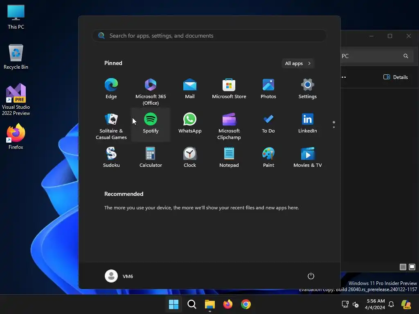
Task: Switch File Explorer to details list view
Action: coord(403,267)
